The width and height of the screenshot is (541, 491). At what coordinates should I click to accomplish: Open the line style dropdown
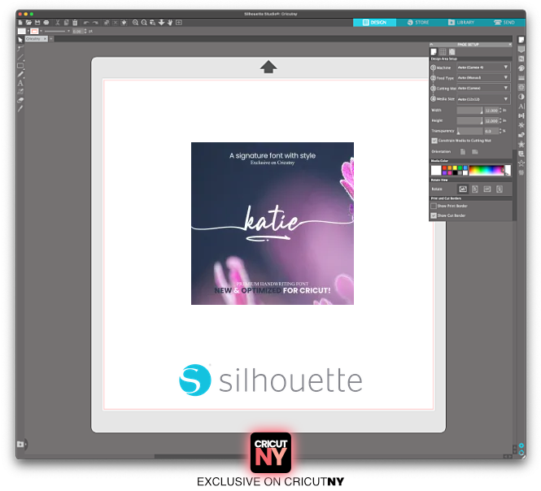[x=68, y=31]
